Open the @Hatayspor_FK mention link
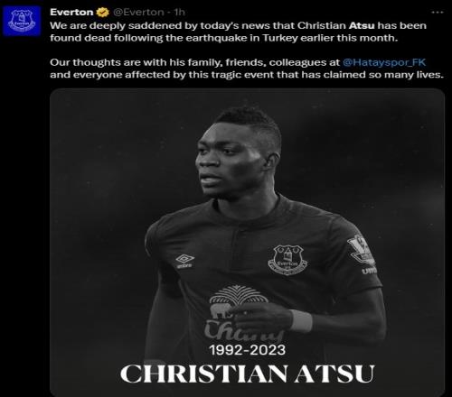Image resolution: width=452 pixels, height=397 pixels. click(384, 62)
